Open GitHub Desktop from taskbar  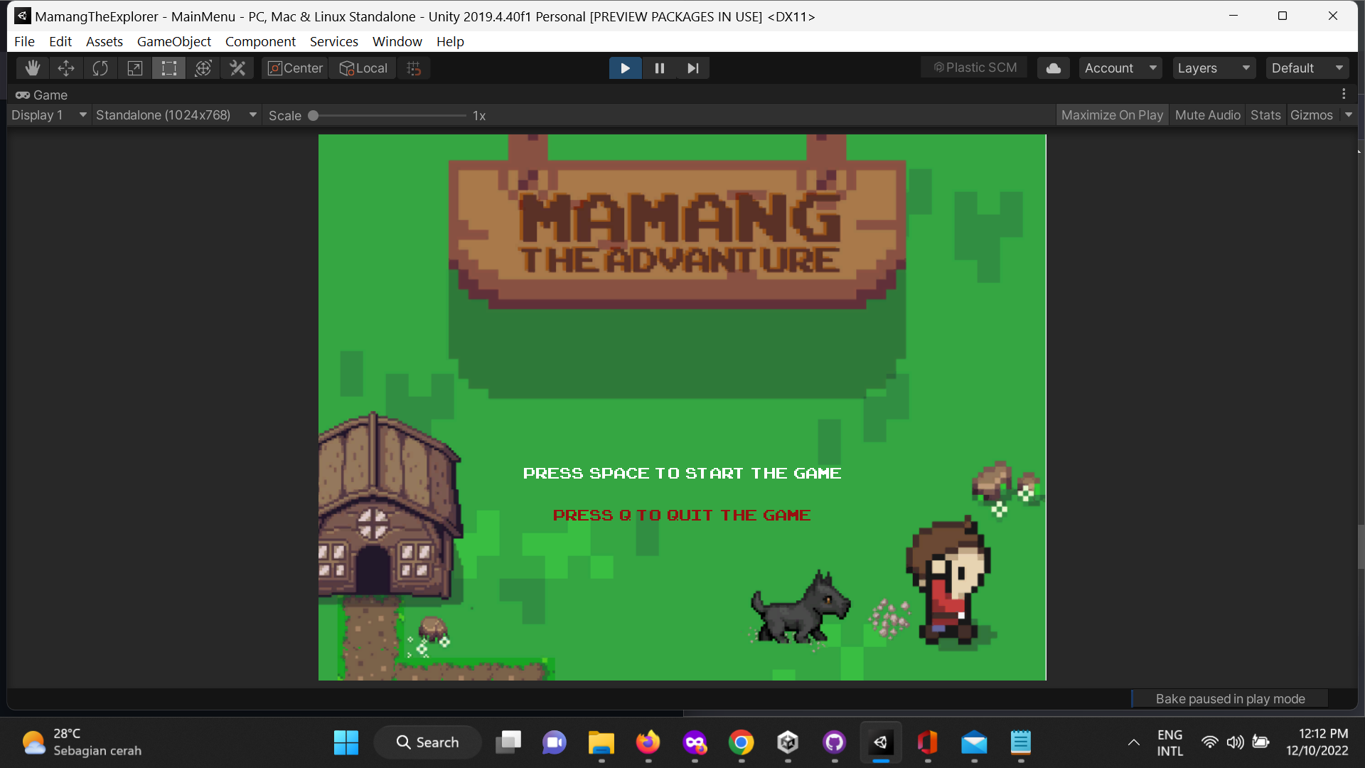click(834, 742)
